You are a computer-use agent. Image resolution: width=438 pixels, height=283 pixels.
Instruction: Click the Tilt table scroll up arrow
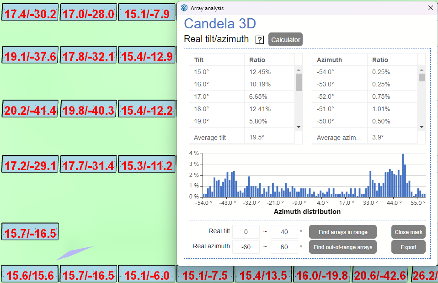click(299, 70)
